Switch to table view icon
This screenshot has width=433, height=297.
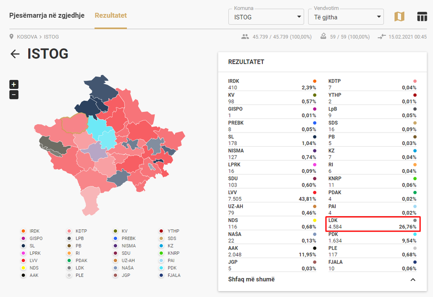click(422, 17)
